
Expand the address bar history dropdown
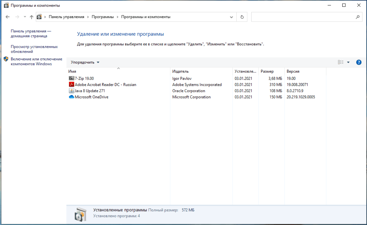pyautogui.click(x=231, y=17)
